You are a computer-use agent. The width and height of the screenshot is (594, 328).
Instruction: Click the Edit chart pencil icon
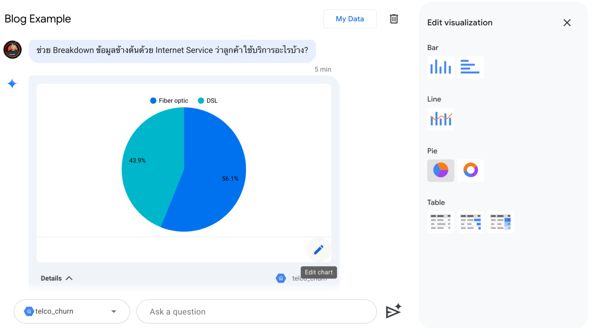click(x=319, y=250)
